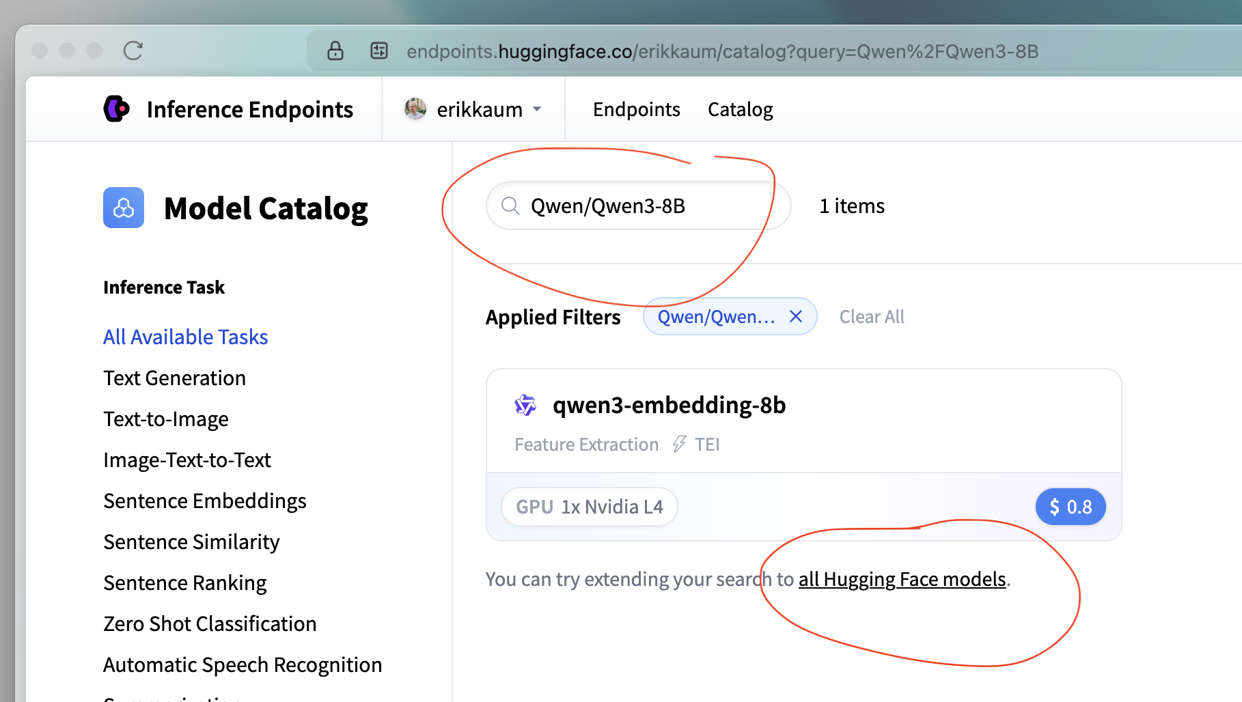This screenshot has height=702, width=1242.
Task: Click the Inference Task heading
Action: pyautogui.click(x=164, y=287)
